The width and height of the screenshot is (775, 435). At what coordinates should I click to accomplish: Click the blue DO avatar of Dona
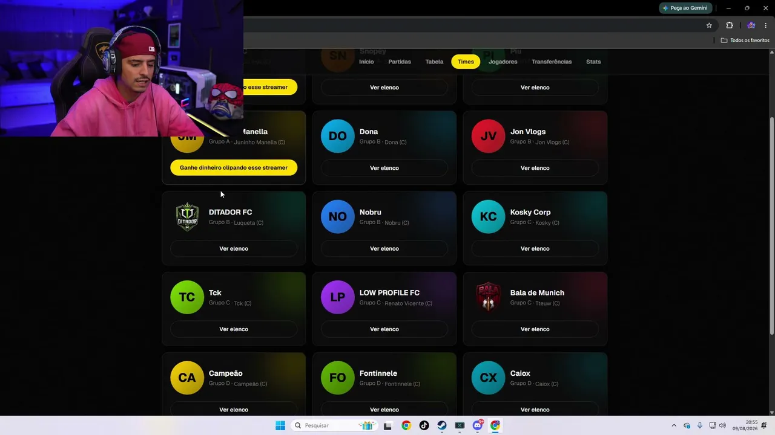(337, 136)
